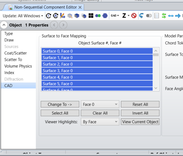Select the CAD properties section
The image size is (183, 156).
click(18, 86)
